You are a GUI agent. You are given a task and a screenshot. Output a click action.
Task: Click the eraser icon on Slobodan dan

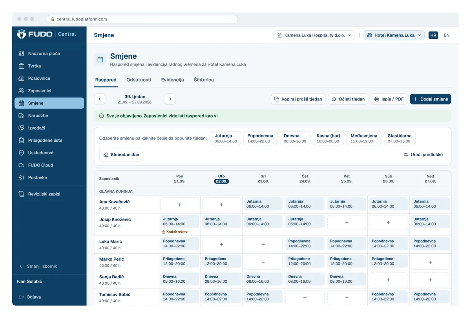pos(106,155)
